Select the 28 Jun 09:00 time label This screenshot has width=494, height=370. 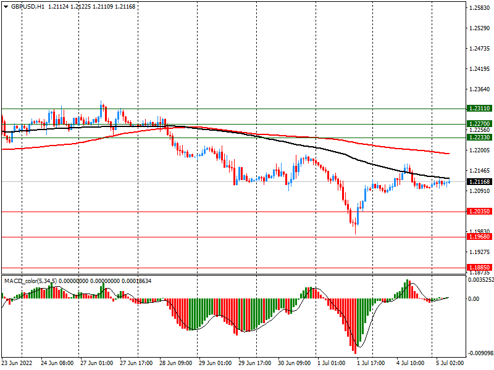coord(176,364)
